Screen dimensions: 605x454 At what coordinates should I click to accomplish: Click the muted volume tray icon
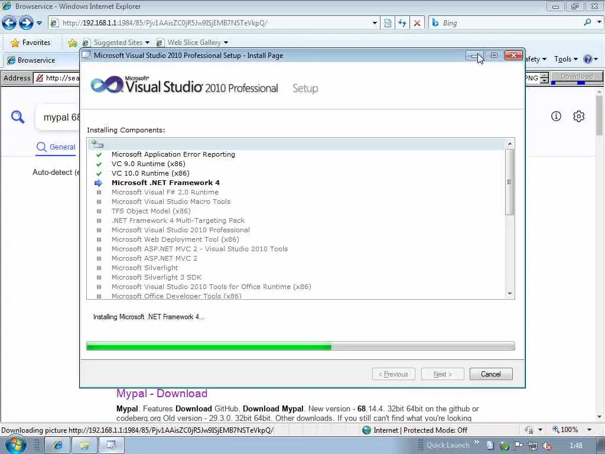click(x=547, y=446)
